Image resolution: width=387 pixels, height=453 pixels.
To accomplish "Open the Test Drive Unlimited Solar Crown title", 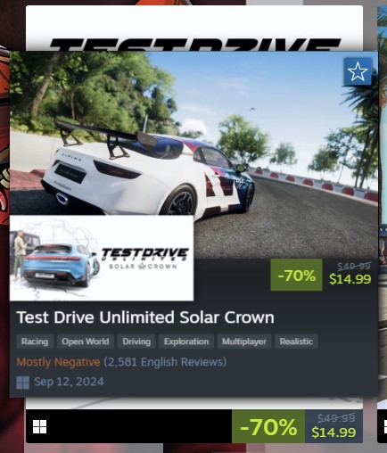I will [145, 317].
